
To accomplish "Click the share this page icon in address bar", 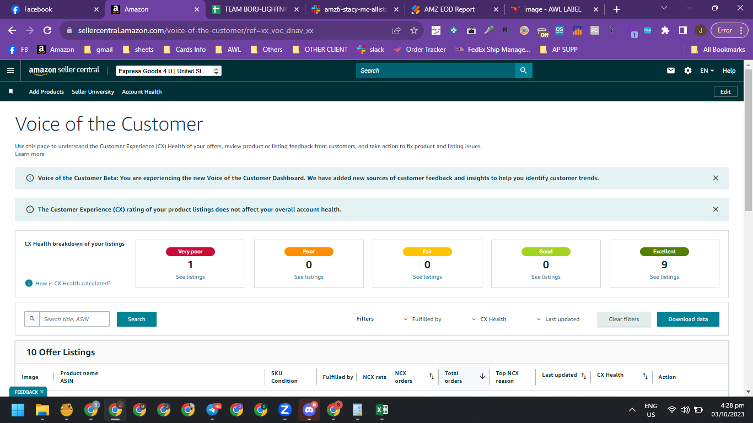I will click(396, 30).
